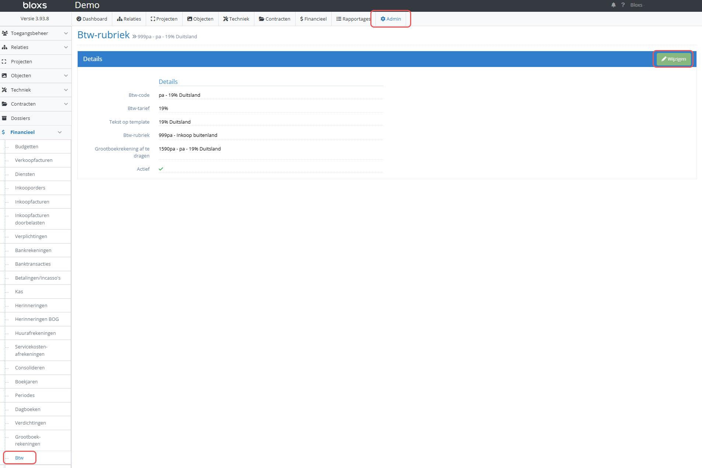Open the Rapportages top navigation tab
Screen dimensions: 702x468
[x=353, y=19]
